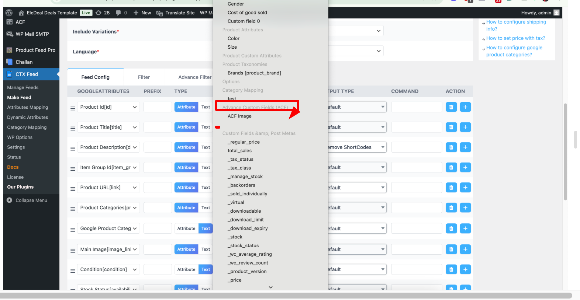The width and height of the screenshot is (580, 300).
Task: Add a row after Product Description
Action: (x=465, y=147)
